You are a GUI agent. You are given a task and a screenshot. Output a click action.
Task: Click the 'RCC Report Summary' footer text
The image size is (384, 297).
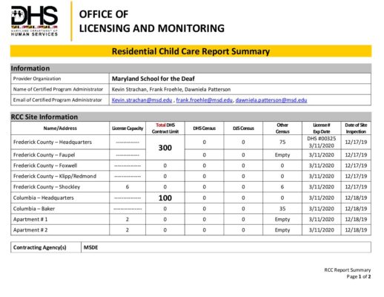click(348, 270)
